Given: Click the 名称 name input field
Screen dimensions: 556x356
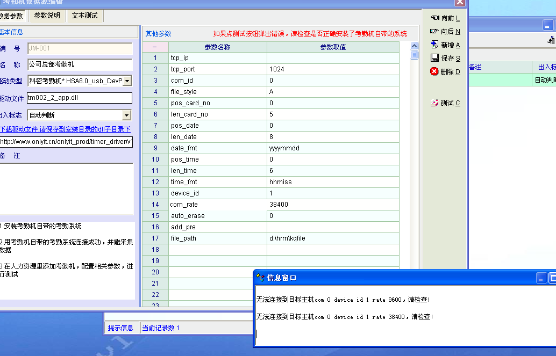Looking at the screenshot, I should pyautogui.click(x=80, y=64).
